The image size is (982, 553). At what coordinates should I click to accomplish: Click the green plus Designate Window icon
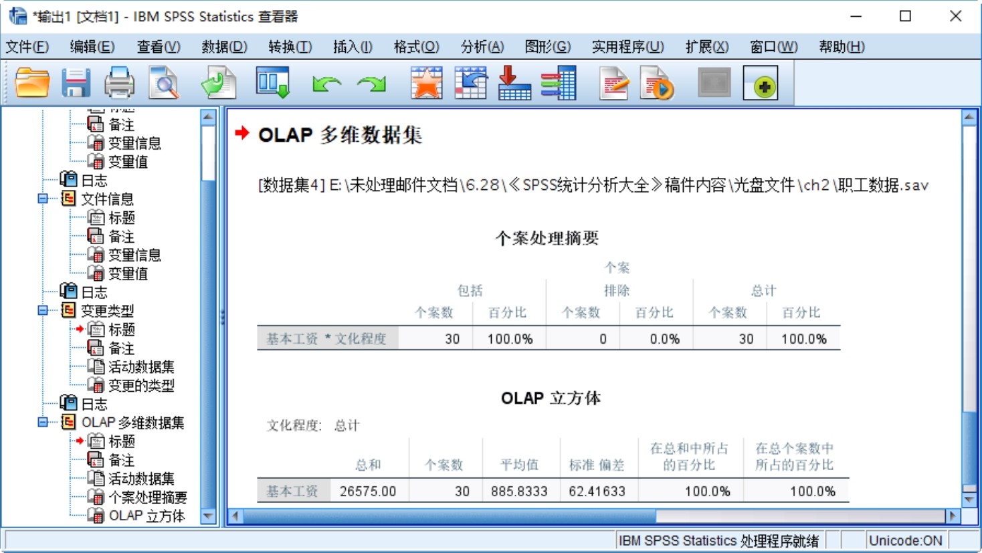tap(761, 84)
